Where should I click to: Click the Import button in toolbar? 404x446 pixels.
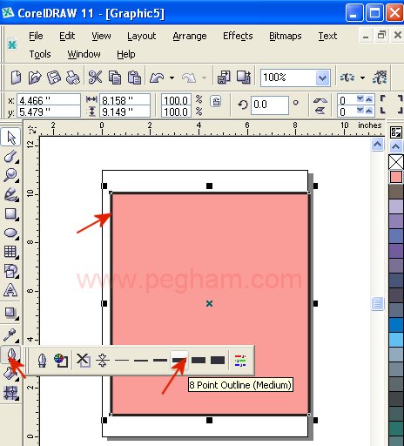pos(224,78)
